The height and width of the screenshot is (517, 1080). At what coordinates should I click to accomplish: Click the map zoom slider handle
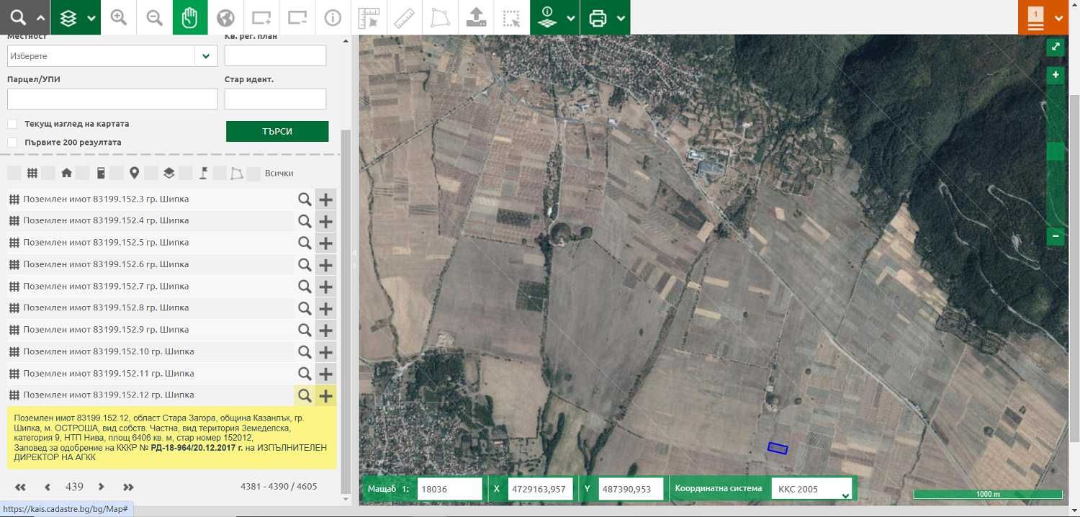point(1056,151)
